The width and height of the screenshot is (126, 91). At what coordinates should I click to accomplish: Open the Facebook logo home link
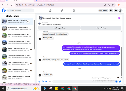tap(4, 11)
